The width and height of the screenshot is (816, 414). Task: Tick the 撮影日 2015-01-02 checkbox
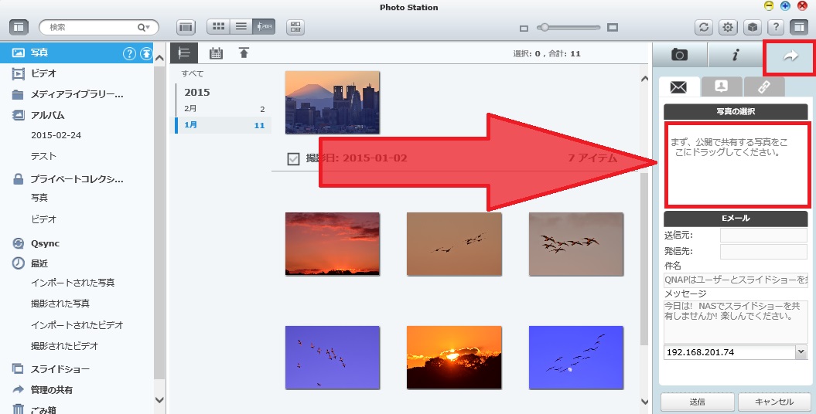(293, 158)
